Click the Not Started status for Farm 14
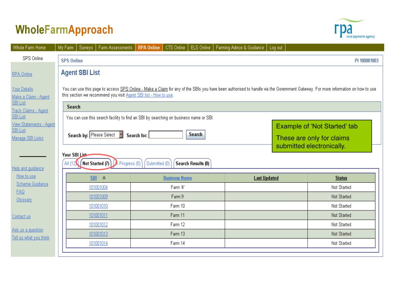Image resolution: width=395 pixels, height=296 pixels. (341, 243)
